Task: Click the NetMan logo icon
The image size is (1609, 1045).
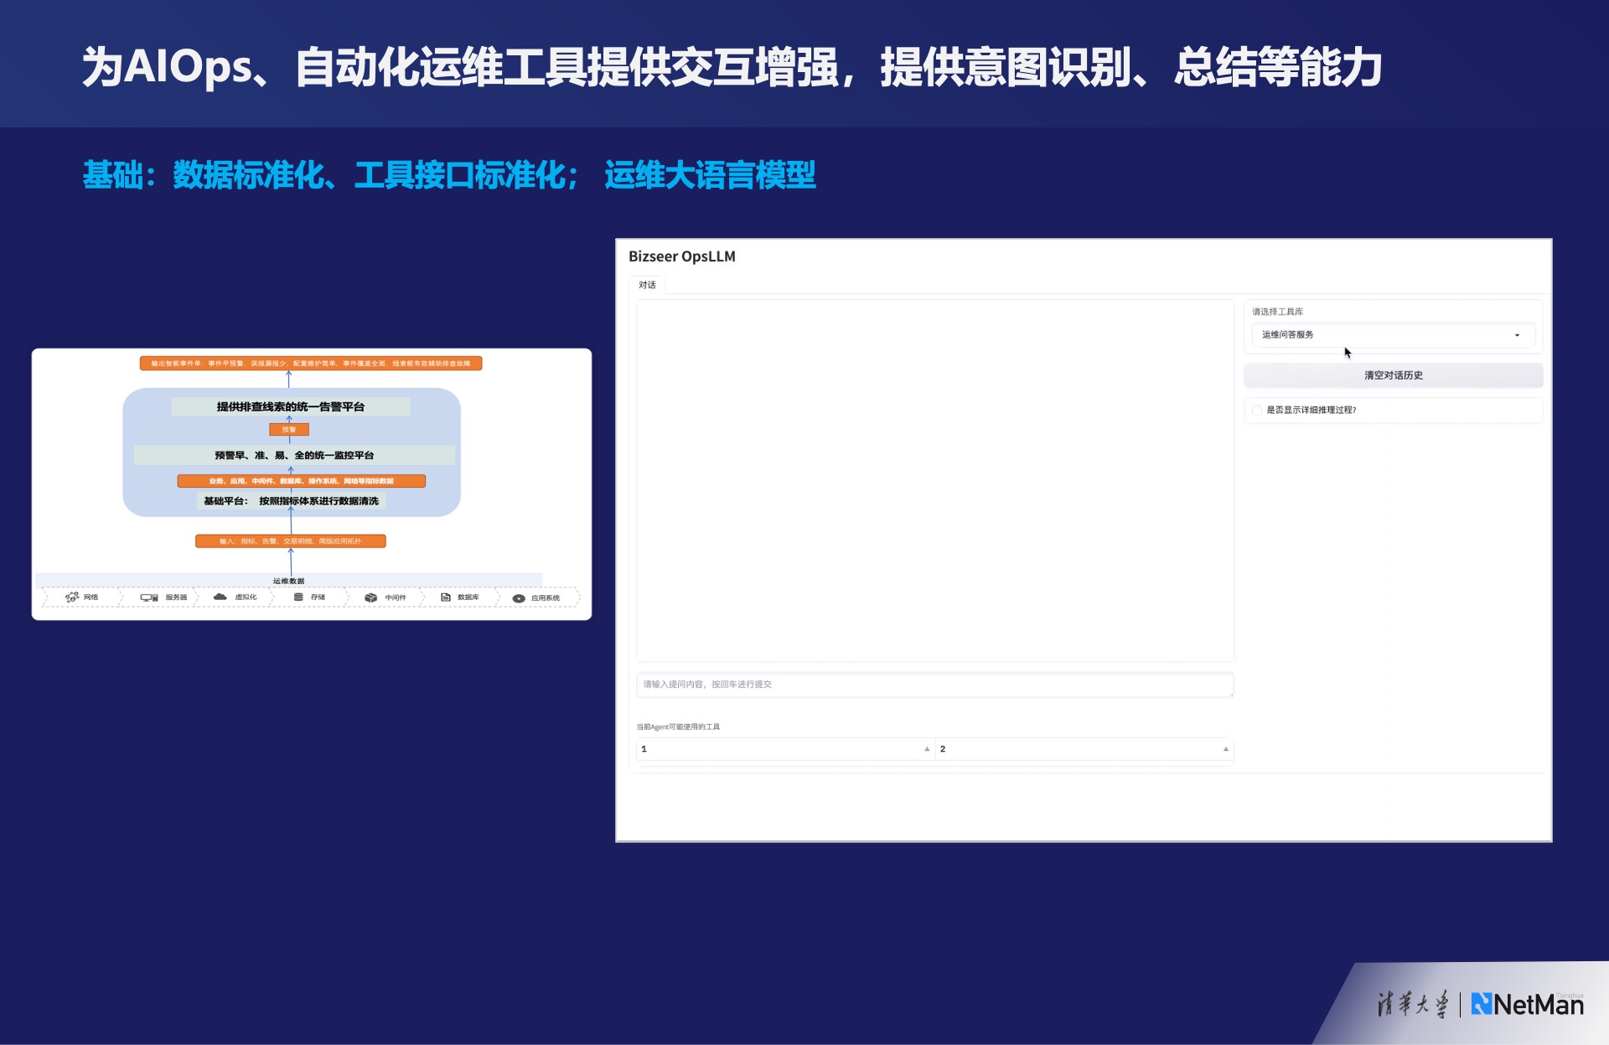Action: coord(1482,1004)
